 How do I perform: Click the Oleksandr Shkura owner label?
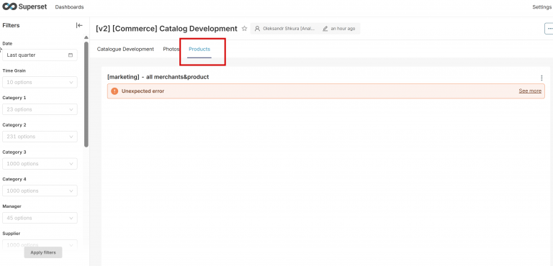[289, 29]
